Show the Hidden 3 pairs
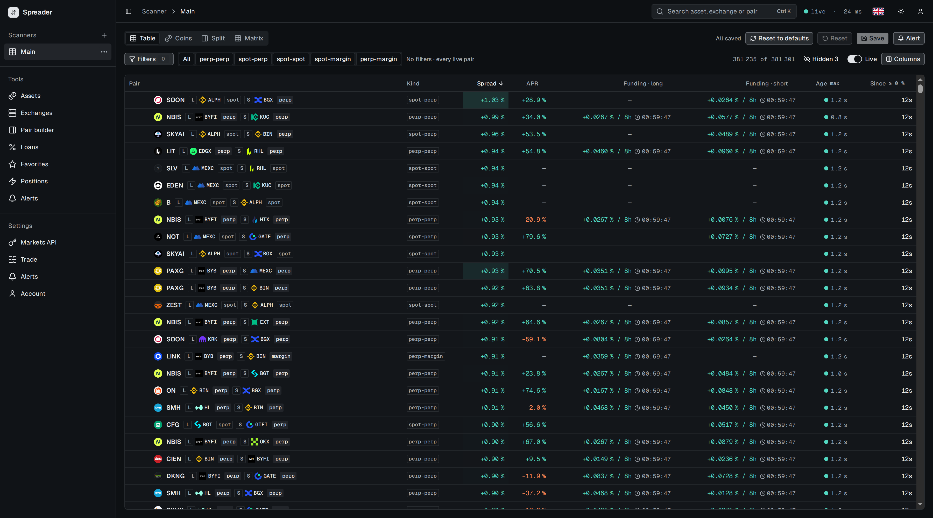This screenshot has height=518, width=933. pyautogui.click(x=821, y=59)
